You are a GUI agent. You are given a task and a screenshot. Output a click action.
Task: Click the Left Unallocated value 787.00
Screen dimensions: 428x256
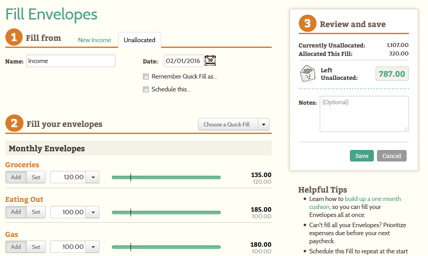pos(392,74)
